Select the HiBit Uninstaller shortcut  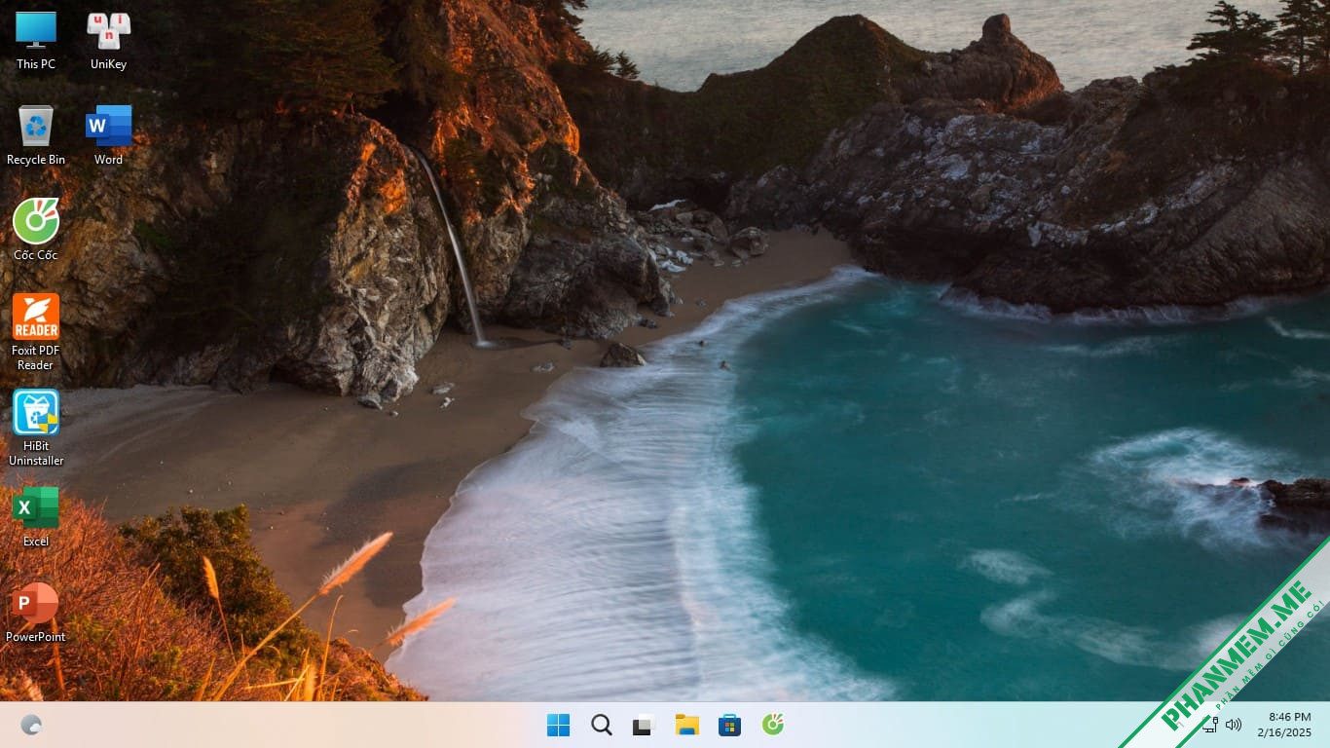[36, 428]
